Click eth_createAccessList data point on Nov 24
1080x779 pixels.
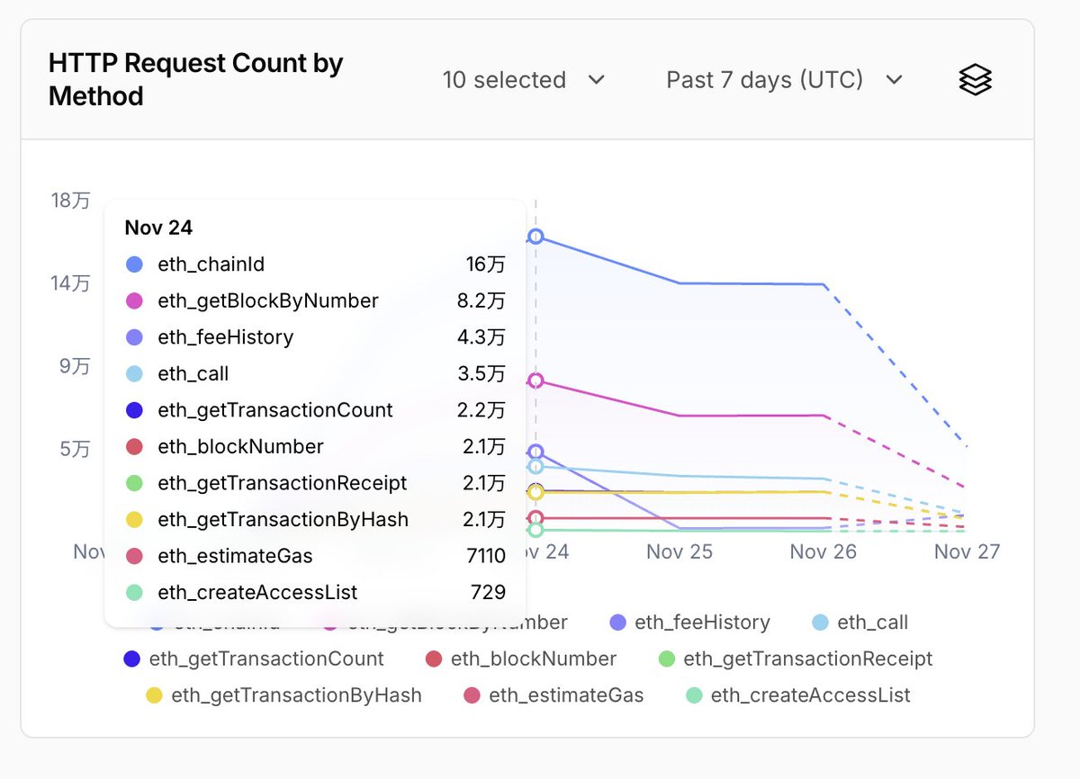tap(535, 530)
